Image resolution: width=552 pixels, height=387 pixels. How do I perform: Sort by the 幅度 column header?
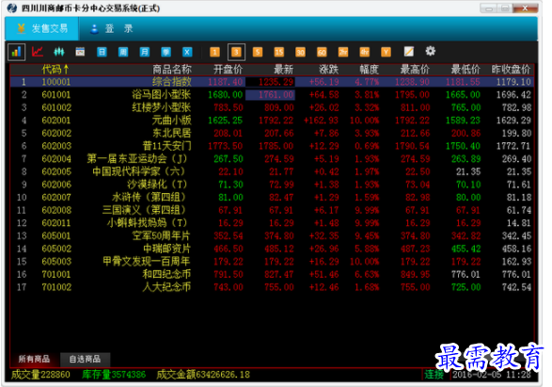(x=370, y=69)
